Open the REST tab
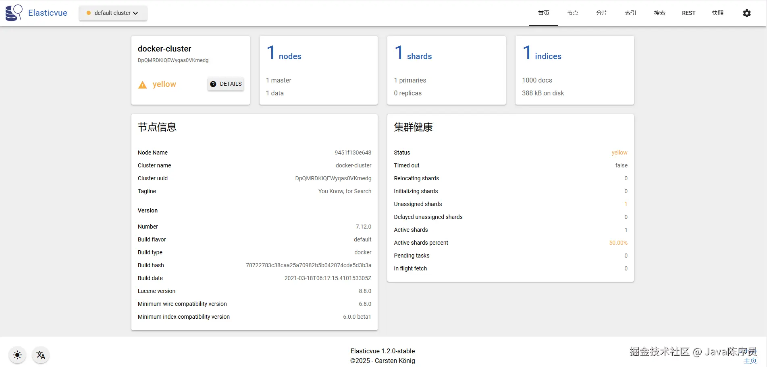The width and height of the screenshot is (767, 367). point(689,13)
